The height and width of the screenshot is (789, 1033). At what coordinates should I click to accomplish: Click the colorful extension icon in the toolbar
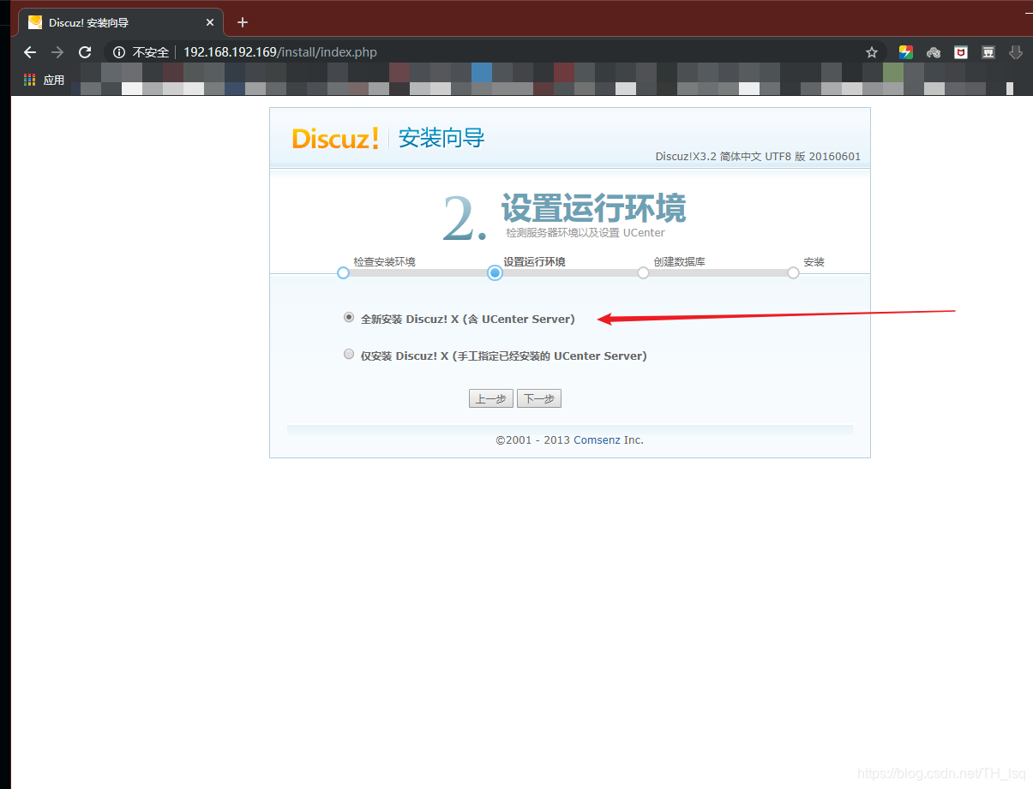[x=906, y=52]
